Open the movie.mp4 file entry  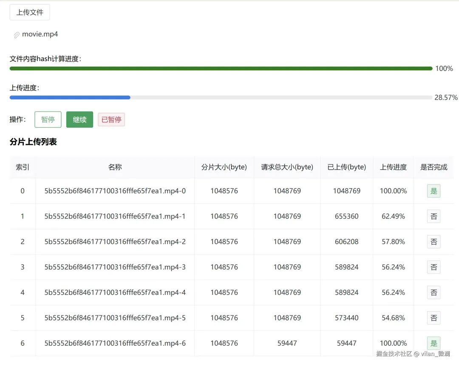tap(40, 34)
